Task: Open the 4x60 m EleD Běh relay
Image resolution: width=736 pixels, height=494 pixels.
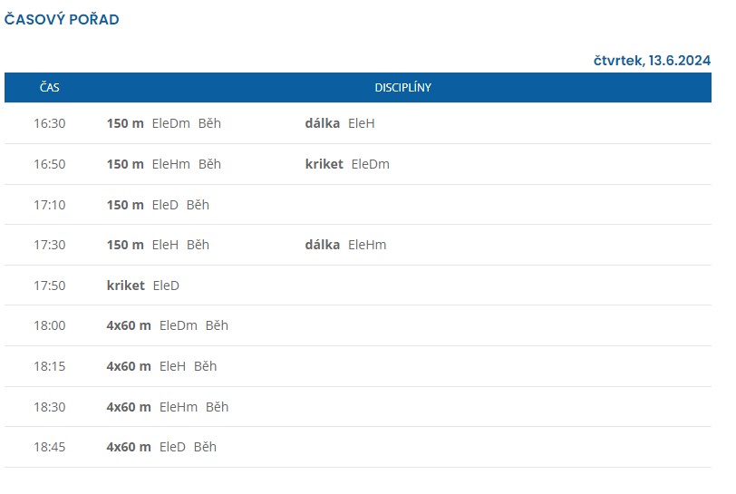Action: (x=161, y=447)
